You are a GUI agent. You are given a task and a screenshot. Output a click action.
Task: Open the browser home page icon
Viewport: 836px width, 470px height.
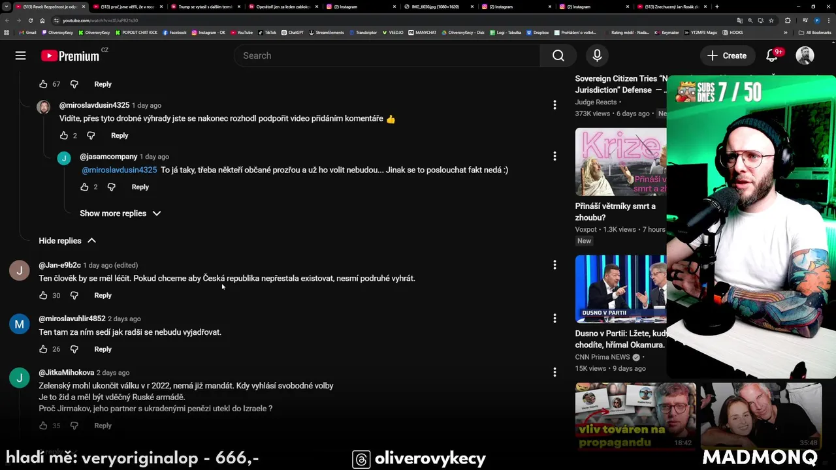click(x=42, y=20)
